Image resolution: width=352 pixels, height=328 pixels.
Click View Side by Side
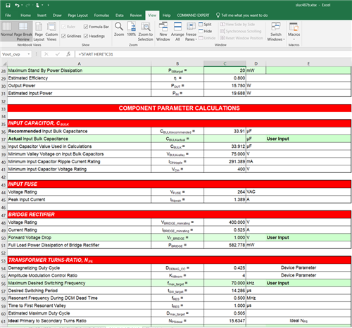pyautogui.click(x=237, y=24)
